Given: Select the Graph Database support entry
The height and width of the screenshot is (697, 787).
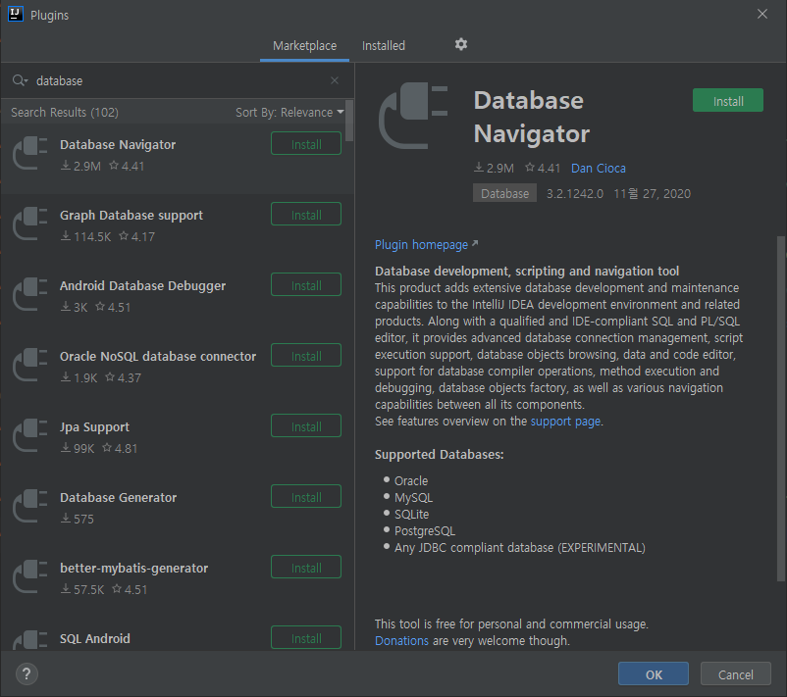Looking at the screenshot, I should point(178,229).
